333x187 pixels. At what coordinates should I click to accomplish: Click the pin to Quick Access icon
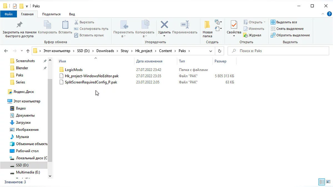pyautogui.click(x=19, y=25)
